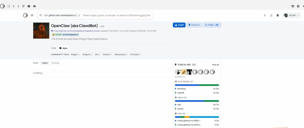Open notifications via the bell icon

271,15
